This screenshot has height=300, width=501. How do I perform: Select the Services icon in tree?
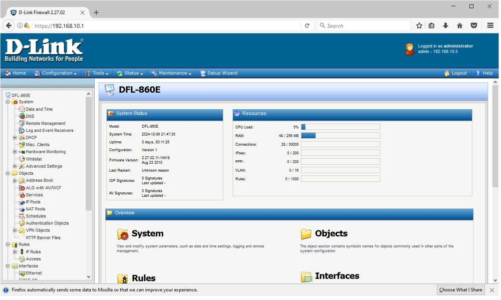(x=22, y=195)
